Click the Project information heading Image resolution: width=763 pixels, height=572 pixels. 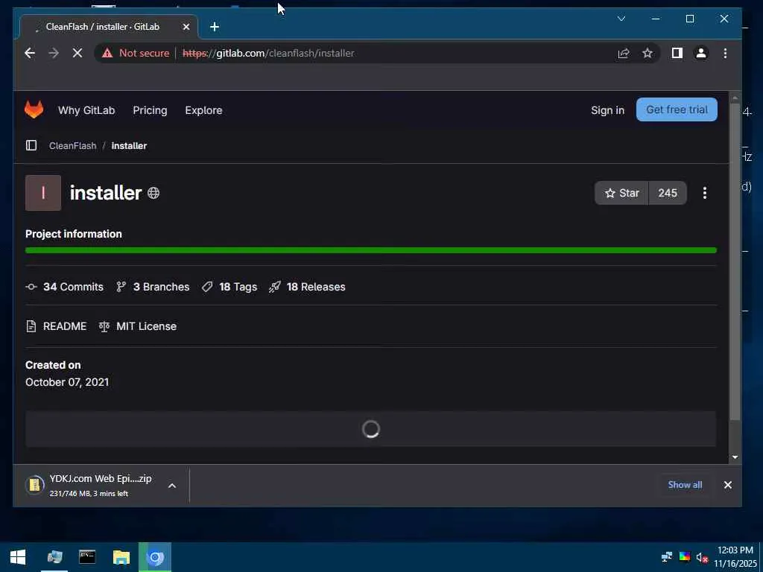tap(74, 234)
